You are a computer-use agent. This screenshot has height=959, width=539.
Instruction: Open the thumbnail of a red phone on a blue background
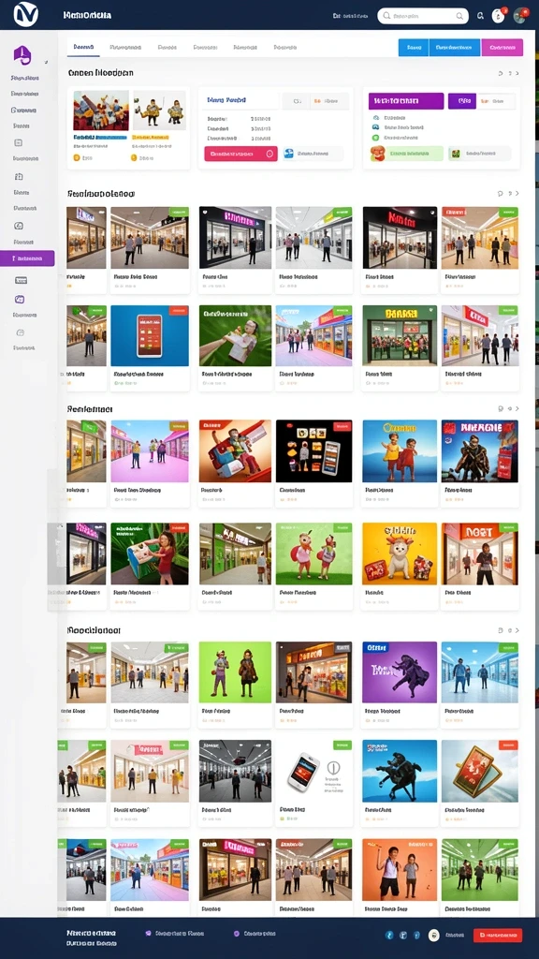(x=150, y=336)
